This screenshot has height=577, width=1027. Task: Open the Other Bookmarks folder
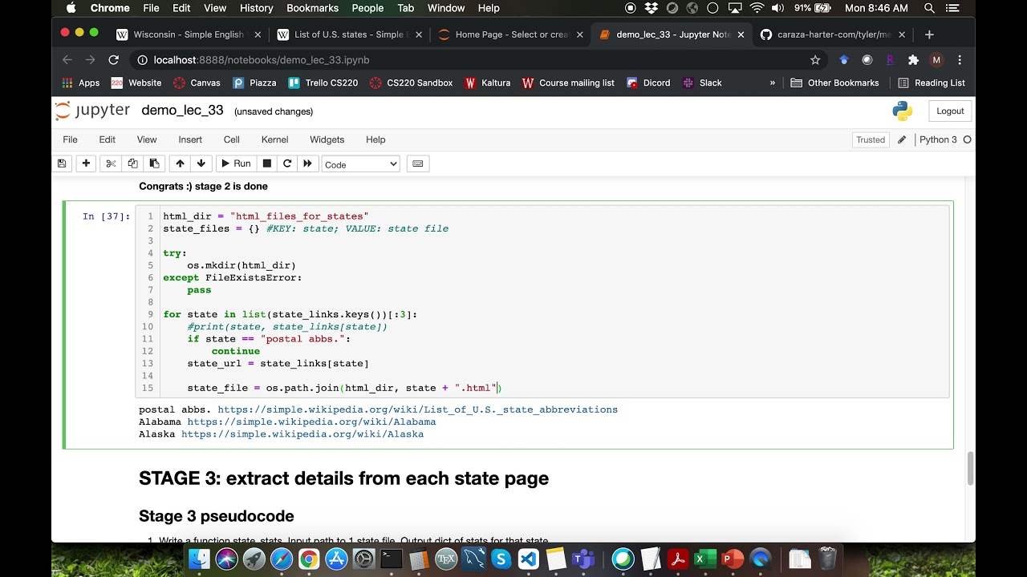point(834,83)
